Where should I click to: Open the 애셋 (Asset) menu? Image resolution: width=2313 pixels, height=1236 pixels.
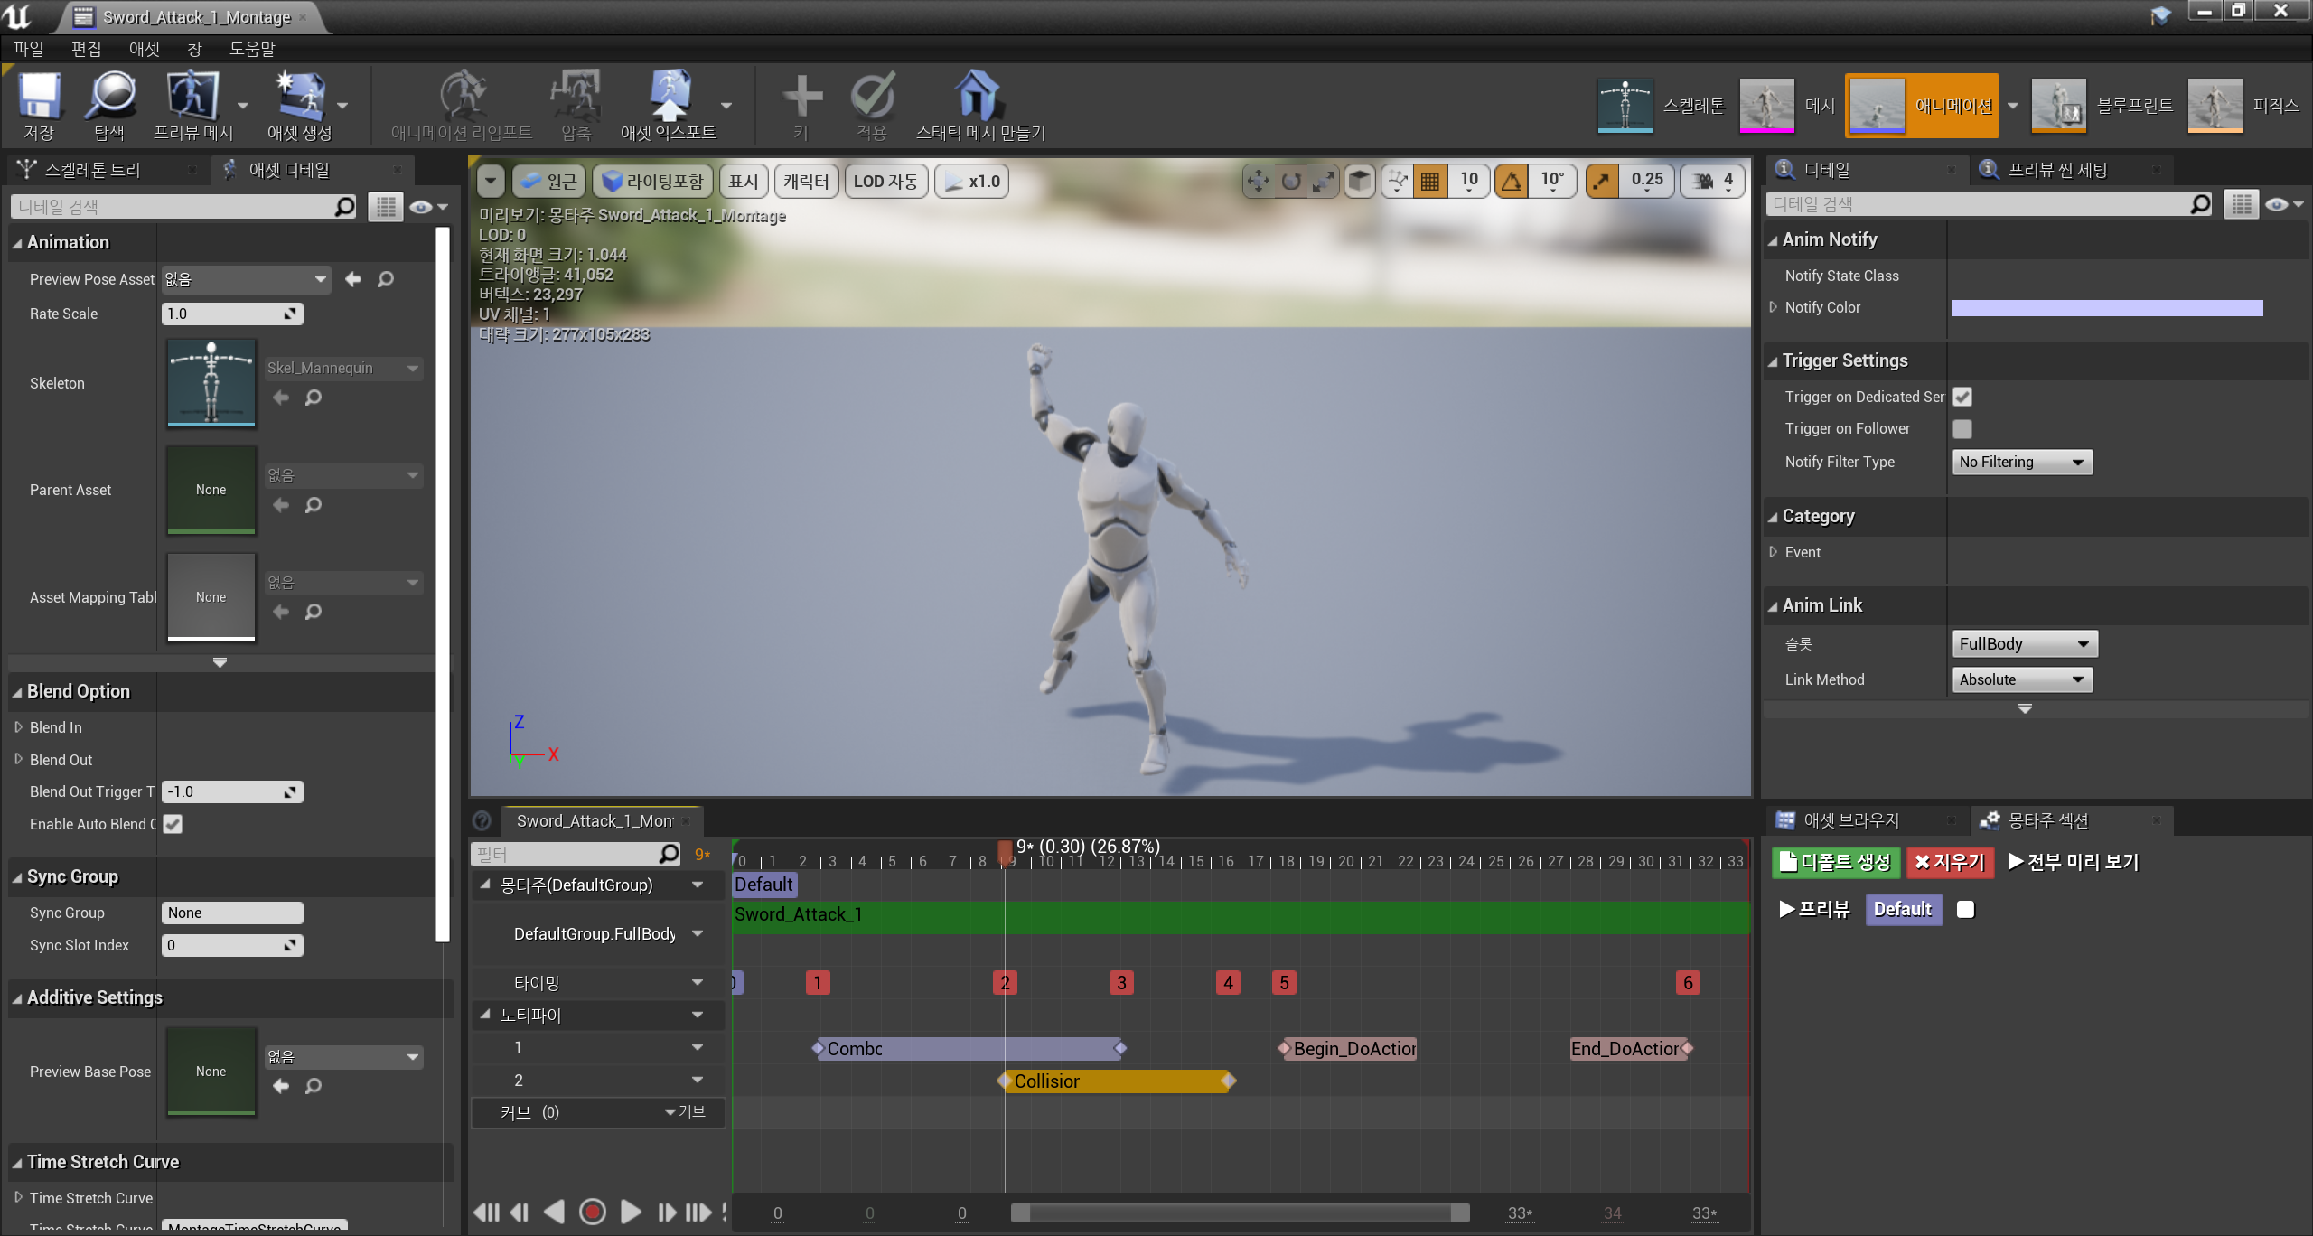point(144,48)
